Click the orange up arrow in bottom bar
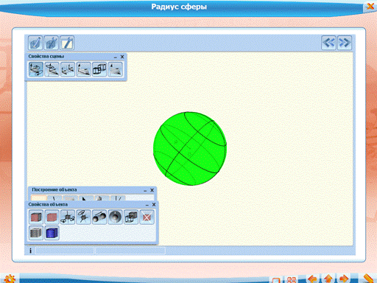Image resolution: width=377 pixels, height=283 pixels. pyautogui.click(x=328, y=279)
